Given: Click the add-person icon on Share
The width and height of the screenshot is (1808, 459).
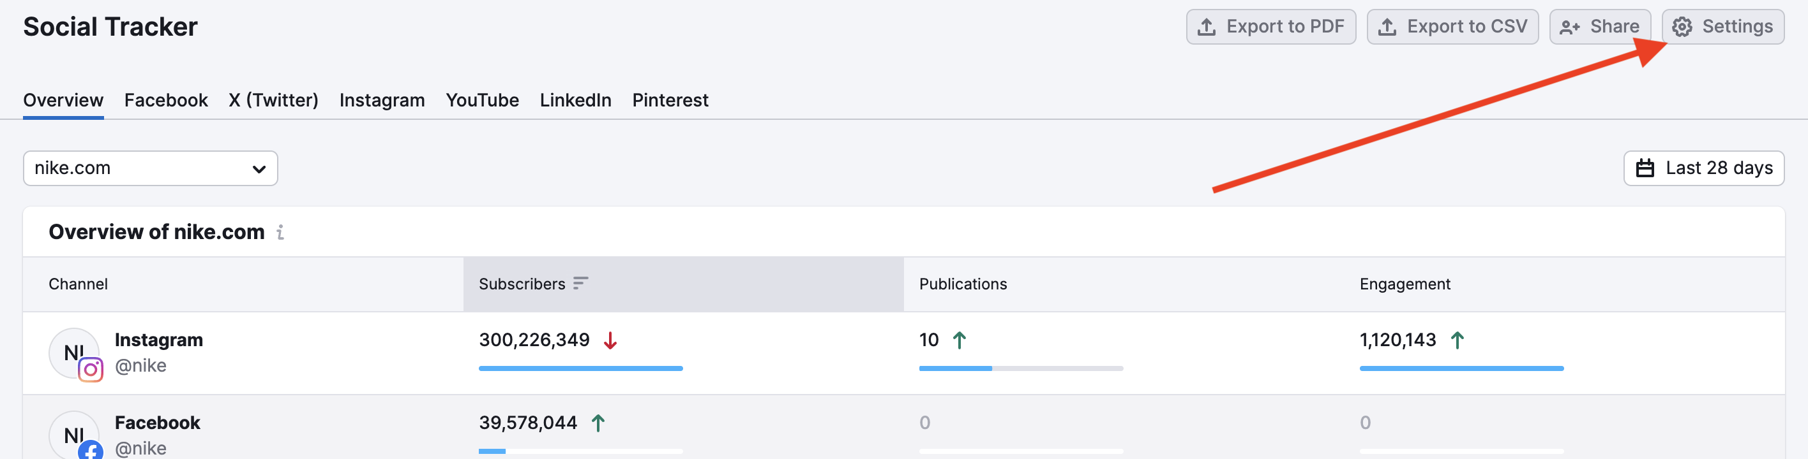Looking at the screenshot, I should 1569,27.
